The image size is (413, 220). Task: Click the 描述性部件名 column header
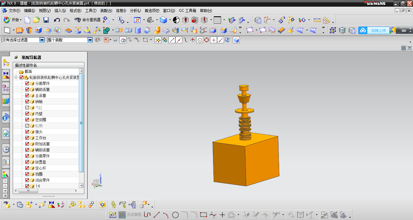[x=49, y=65]
